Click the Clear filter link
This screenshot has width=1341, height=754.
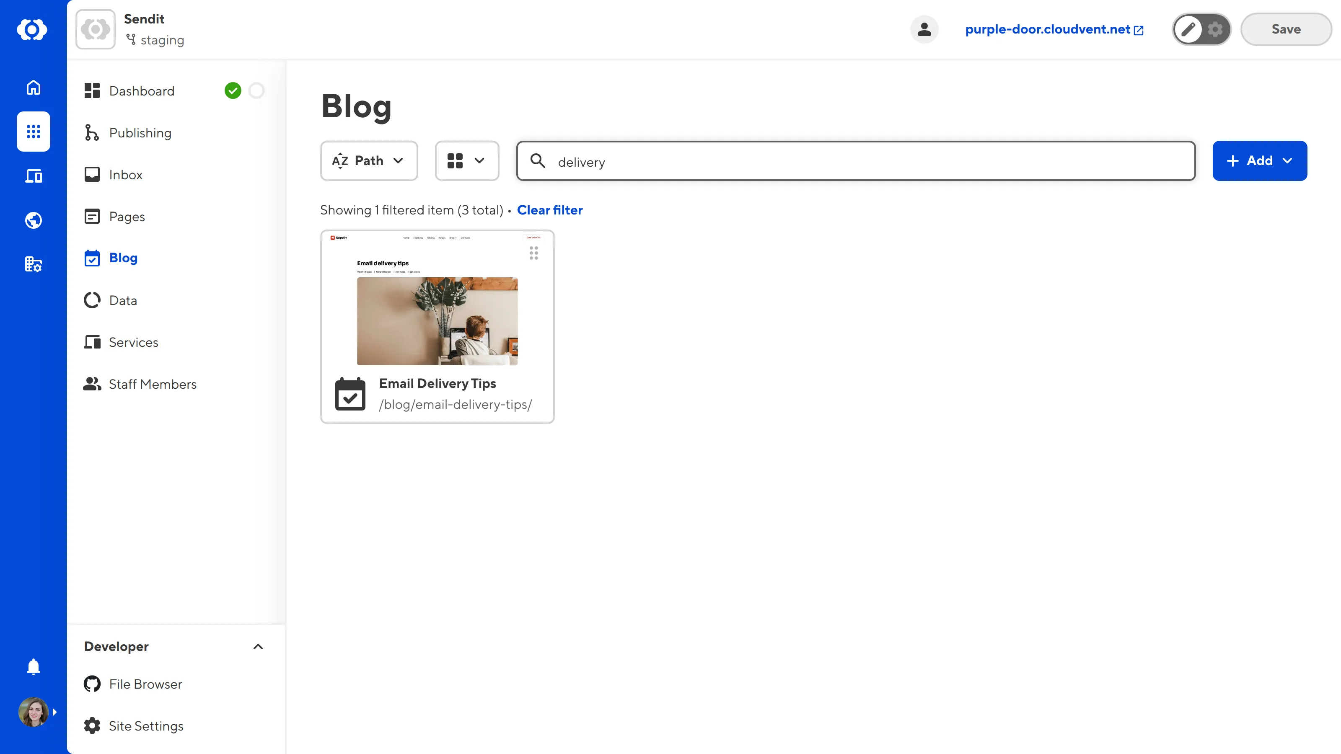550,210
